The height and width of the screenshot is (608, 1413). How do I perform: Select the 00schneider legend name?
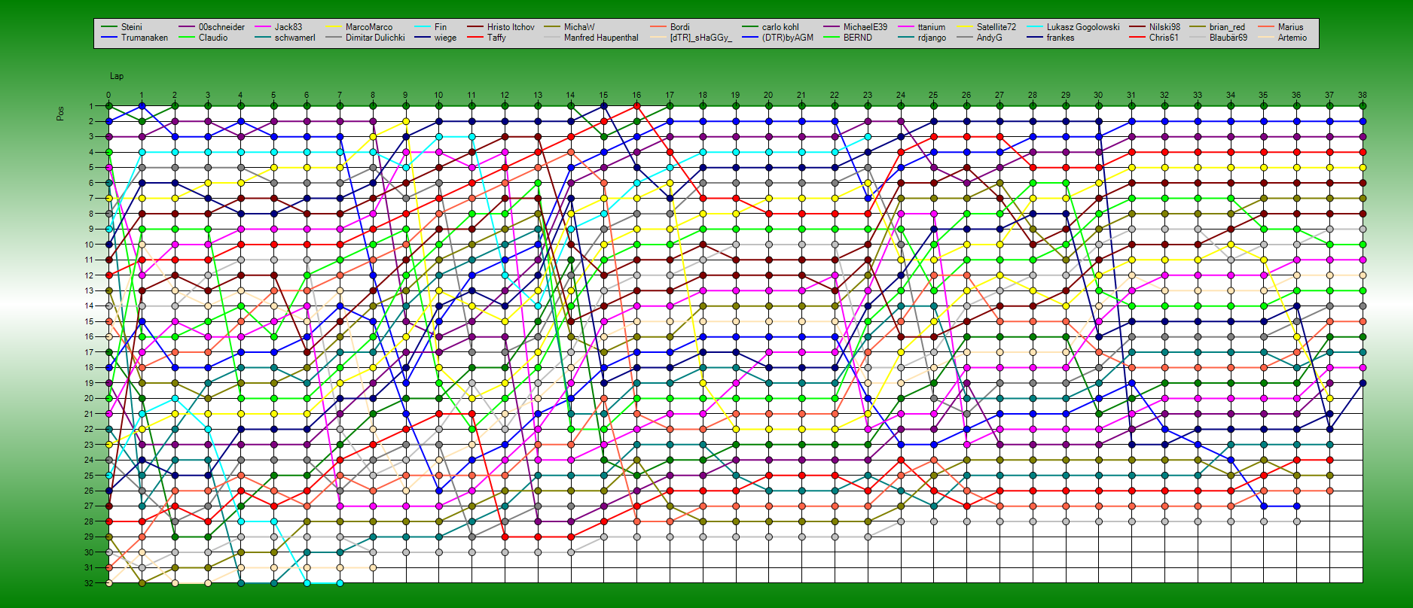pyautogui.click(x=221, y=27)
